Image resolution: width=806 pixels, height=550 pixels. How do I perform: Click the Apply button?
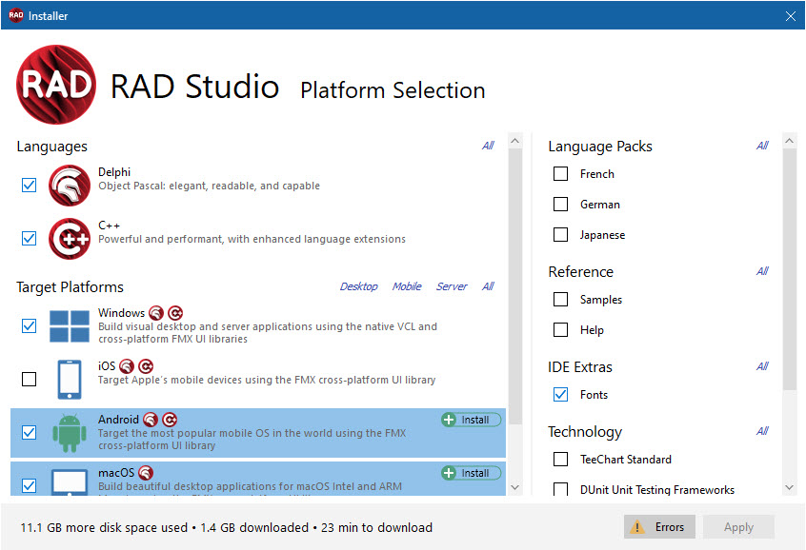point(738,527)
